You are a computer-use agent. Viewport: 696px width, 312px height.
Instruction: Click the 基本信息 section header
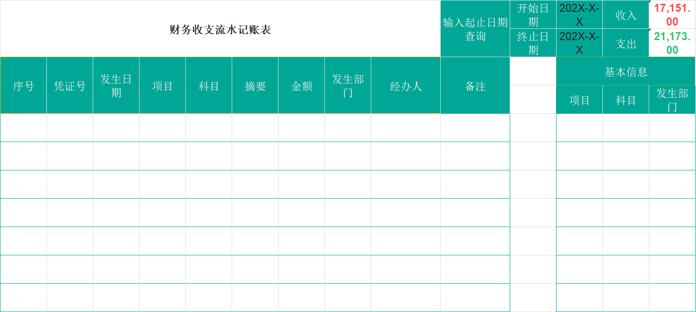(x=625, y=72)
